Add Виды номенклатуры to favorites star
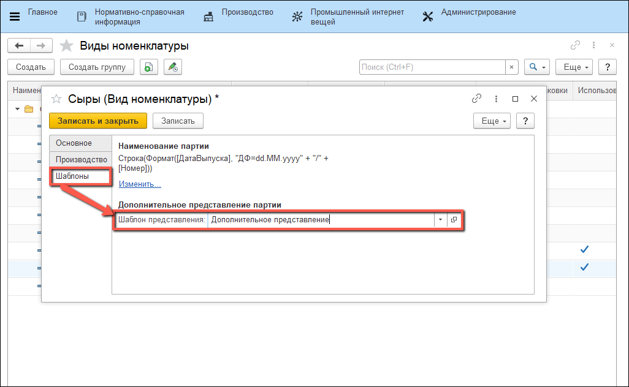Viewport: 629px width, 387px height. 67,46
